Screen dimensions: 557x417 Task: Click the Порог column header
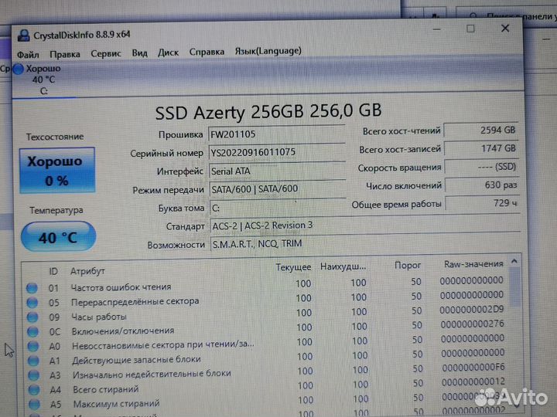408,265
